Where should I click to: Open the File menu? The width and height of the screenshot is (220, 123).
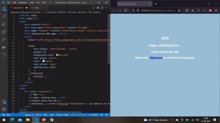pos(8,2)
